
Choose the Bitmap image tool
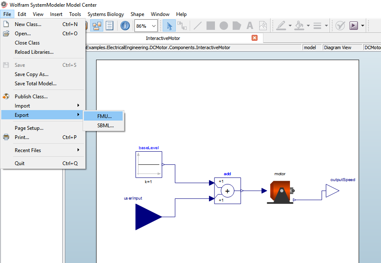[x=263, y=26]
